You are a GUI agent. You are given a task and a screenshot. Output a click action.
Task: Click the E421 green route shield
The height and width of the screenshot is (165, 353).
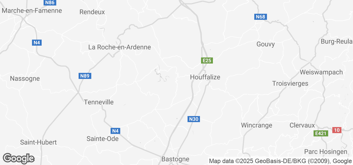coord(321,134)
